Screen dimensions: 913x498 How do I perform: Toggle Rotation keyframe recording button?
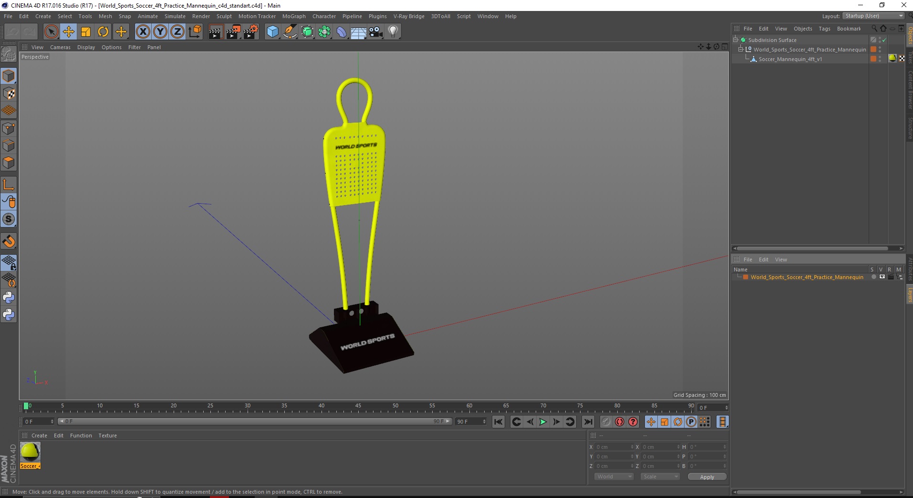[677, 422]
